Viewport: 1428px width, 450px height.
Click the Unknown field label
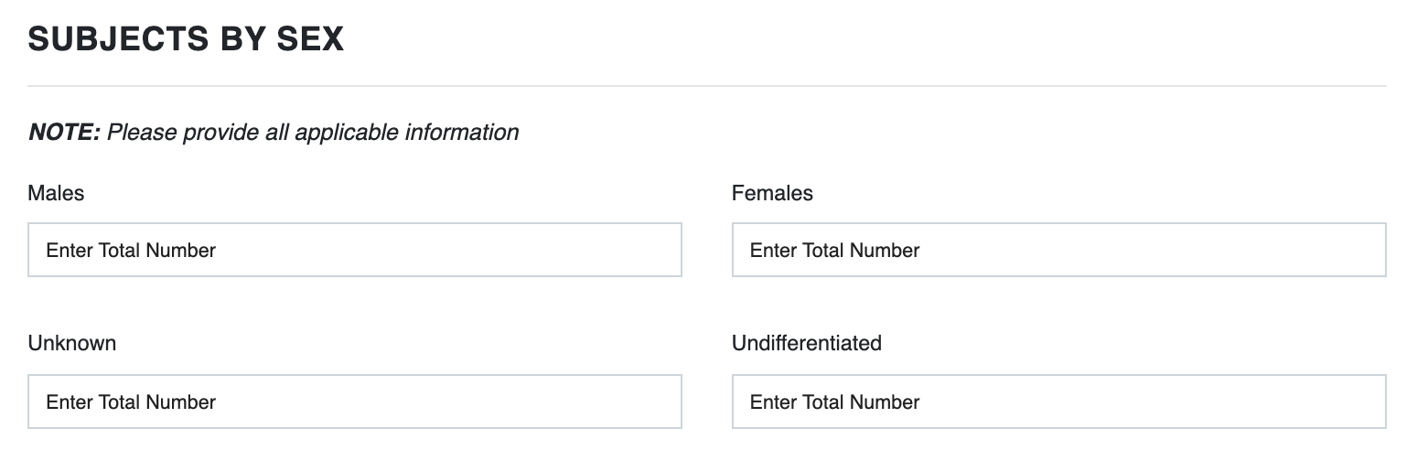tap(71, 343)
